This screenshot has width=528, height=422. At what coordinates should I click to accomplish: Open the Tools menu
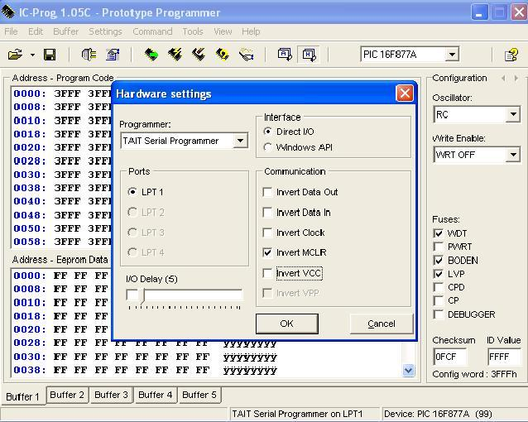(x=193, y=31)
